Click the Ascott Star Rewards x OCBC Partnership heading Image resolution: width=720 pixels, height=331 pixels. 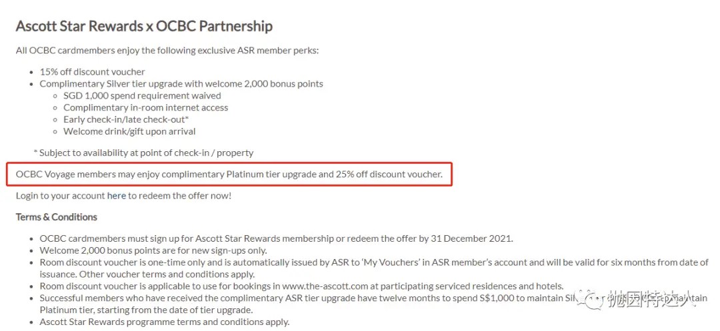point(144,27)
